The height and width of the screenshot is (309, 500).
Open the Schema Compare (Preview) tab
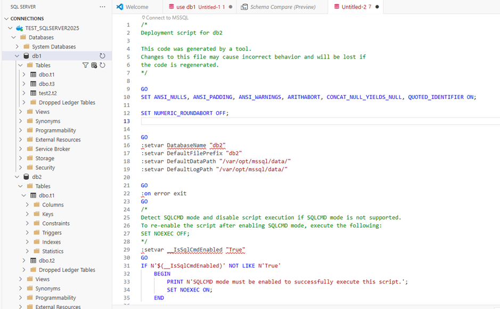click(x=282, y=7)
